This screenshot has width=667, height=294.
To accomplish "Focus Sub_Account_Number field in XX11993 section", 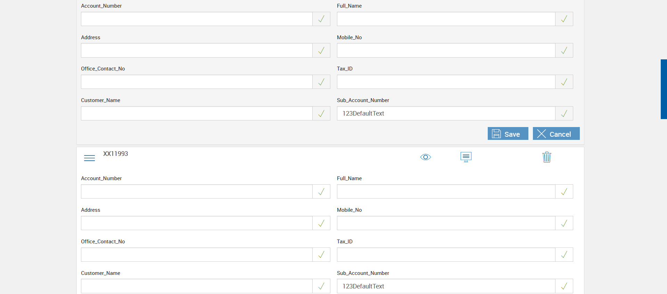I will click(x=446, y=286).
